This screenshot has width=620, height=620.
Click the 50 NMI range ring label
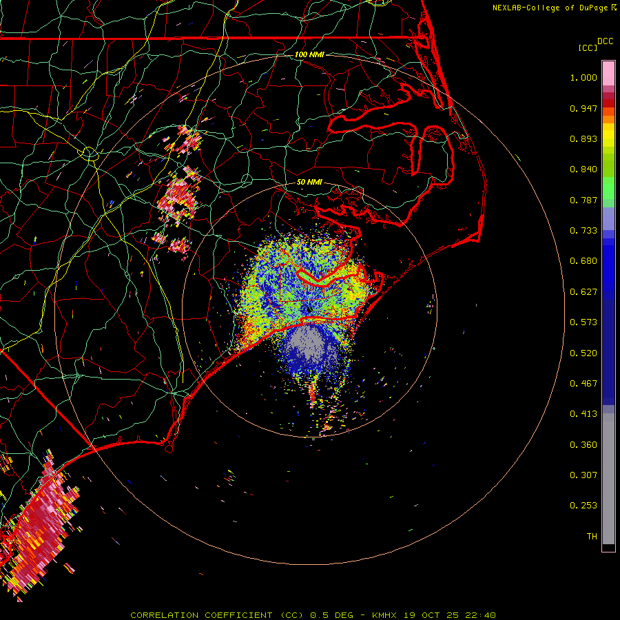click(x=309, y=183)
